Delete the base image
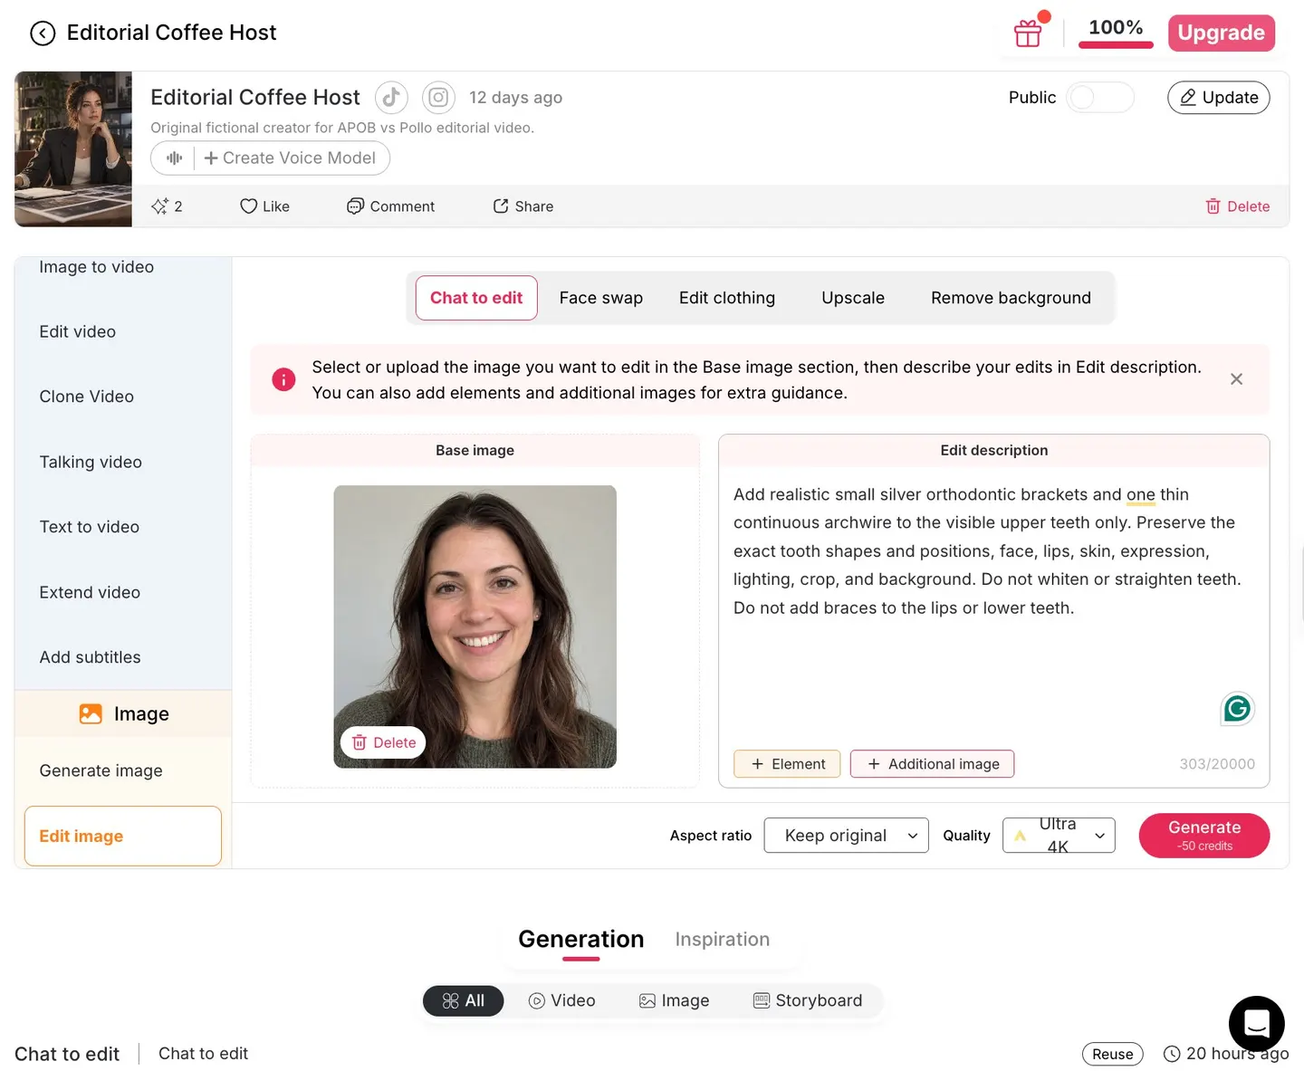 tap(384, 742)
